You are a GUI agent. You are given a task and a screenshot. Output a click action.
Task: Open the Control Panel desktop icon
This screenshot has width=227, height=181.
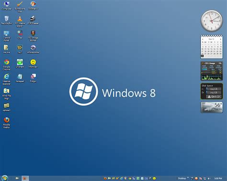(x=6, y=36)
